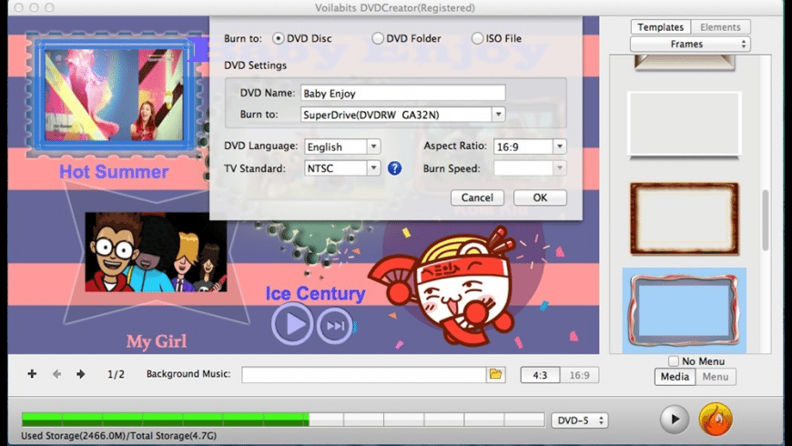Open the Burn to SuperDrive dropdown
This screenshot has height=446, width=792.
click(498, 114)
